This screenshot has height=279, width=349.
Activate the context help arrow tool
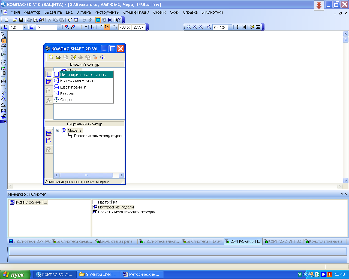118,20
